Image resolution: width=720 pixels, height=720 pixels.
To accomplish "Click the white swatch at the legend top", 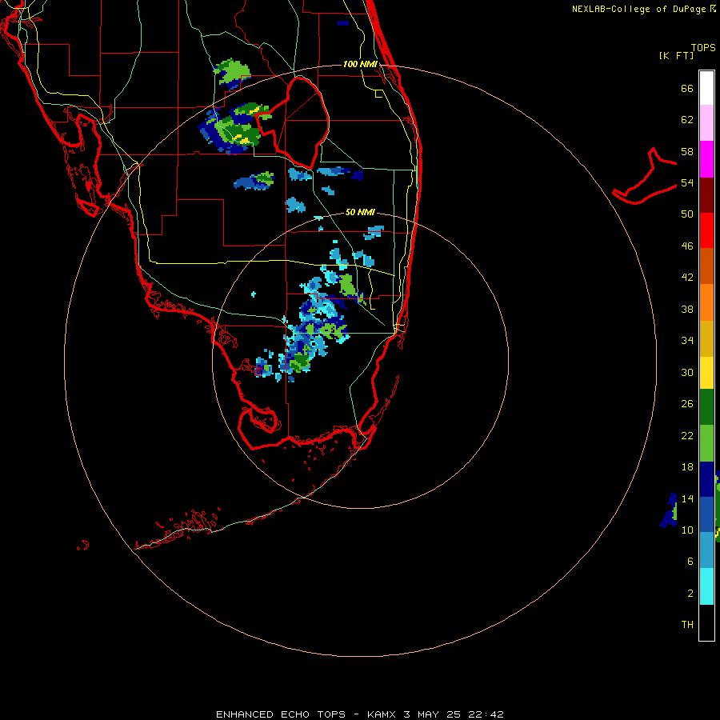I will pyautogui.click(x=706, y=88).
